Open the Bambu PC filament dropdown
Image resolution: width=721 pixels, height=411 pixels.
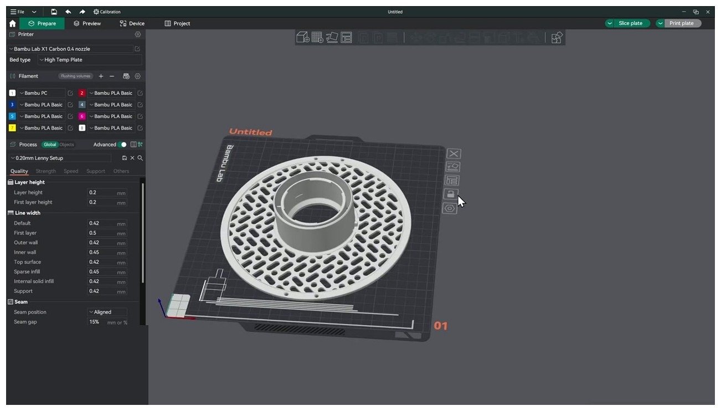click(x=42, y=93)
